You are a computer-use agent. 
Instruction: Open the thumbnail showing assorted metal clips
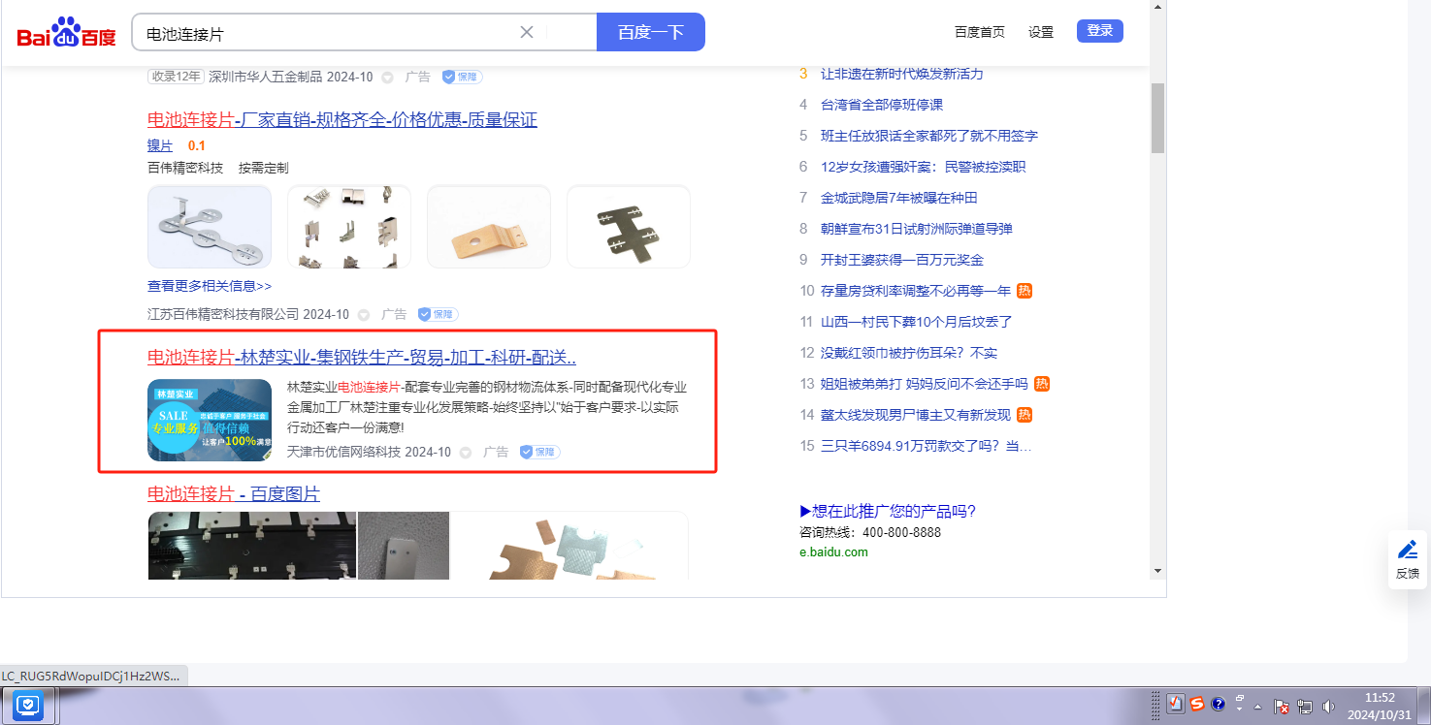tap(349, 227)
